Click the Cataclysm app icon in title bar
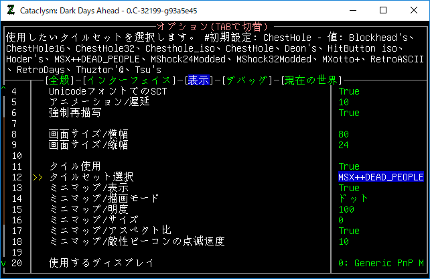Viewport: 430px width, 279px height. tap(11, 11)
